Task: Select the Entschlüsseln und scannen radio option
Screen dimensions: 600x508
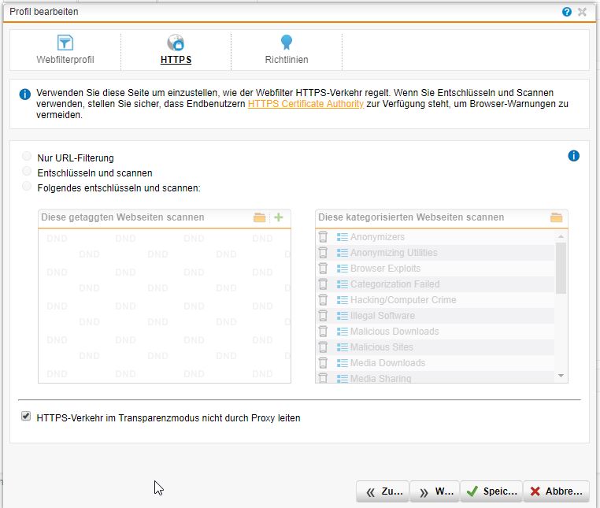Action: pyautogui.click(x=27, y=171)
